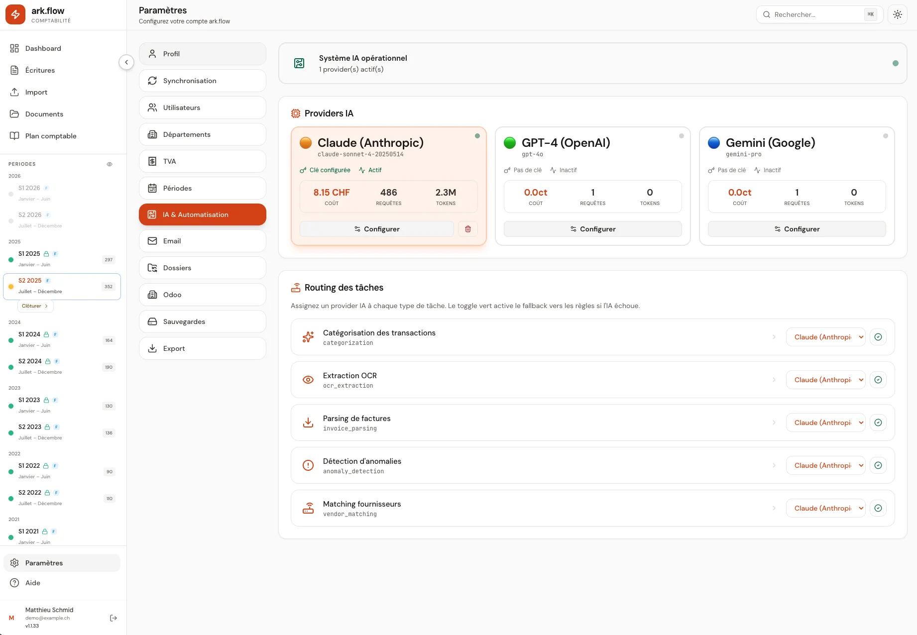Delete the Claude provider with trash icon
This screenshot has height=635, width=917.
coord(467,229)
